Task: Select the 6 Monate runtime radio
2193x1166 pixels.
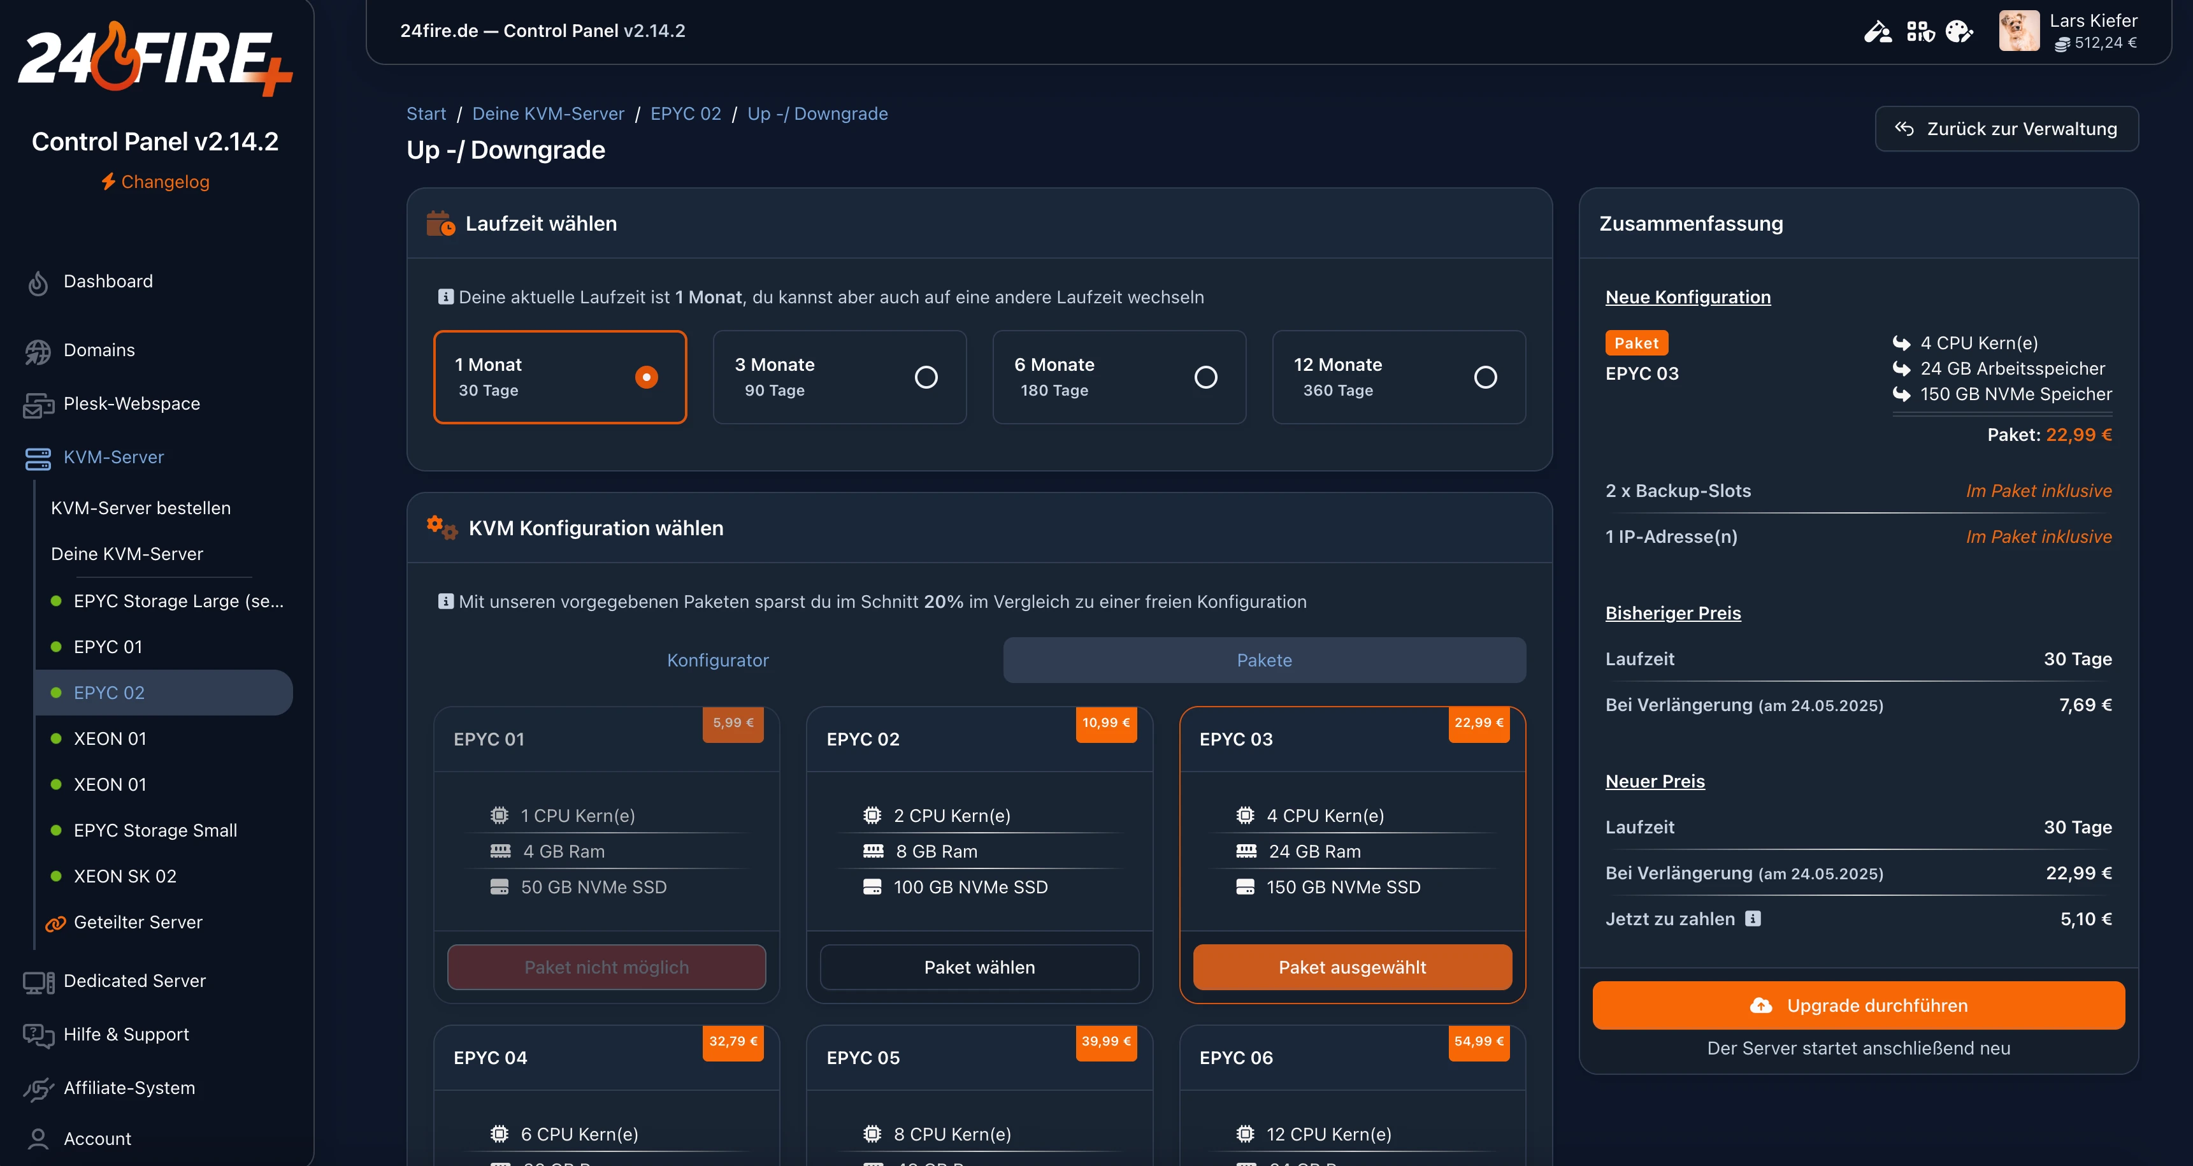Action: click(1205, 377)
